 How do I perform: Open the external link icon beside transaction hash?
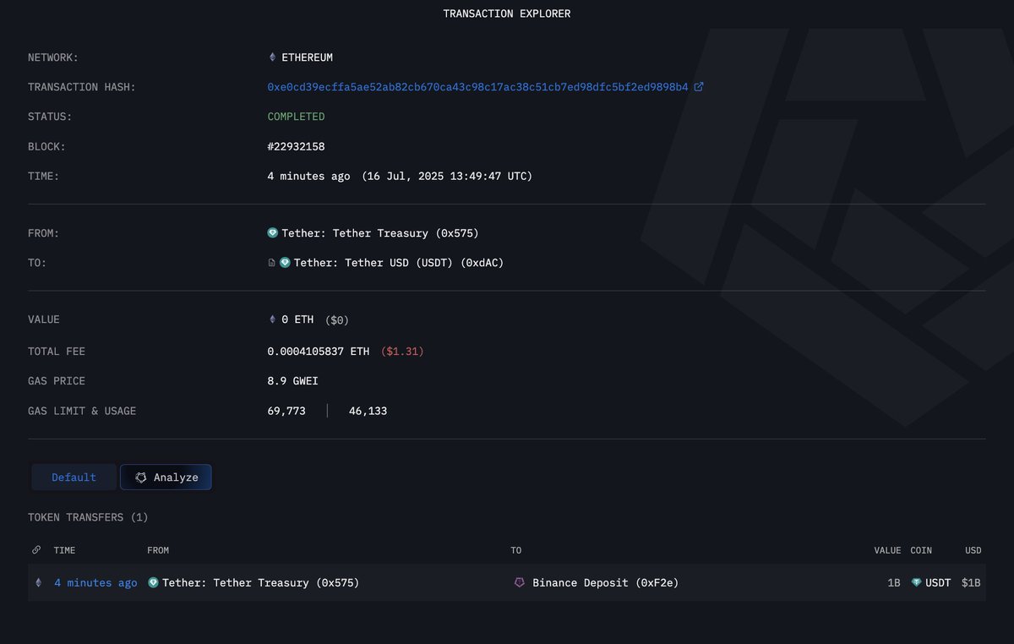699,87
